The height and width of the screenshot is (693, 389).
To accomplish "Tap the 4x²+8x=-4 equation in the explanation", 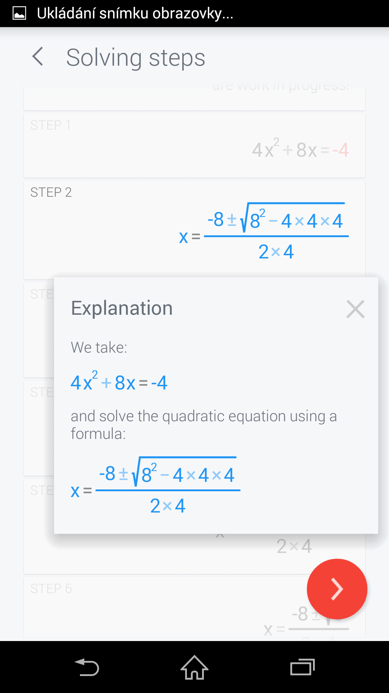I will click(x=119, y=382).
